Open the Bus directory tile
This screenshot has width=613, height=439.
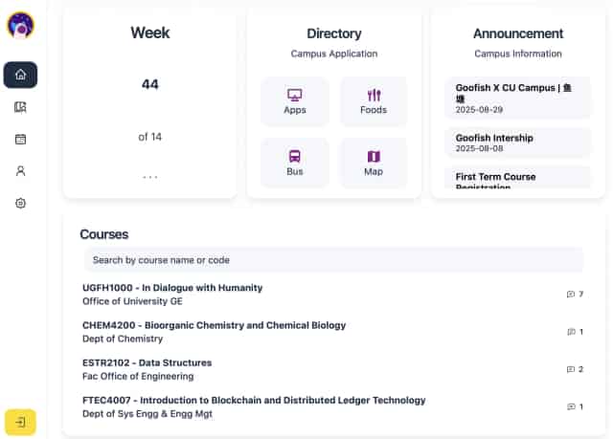(x=295, y=163)
